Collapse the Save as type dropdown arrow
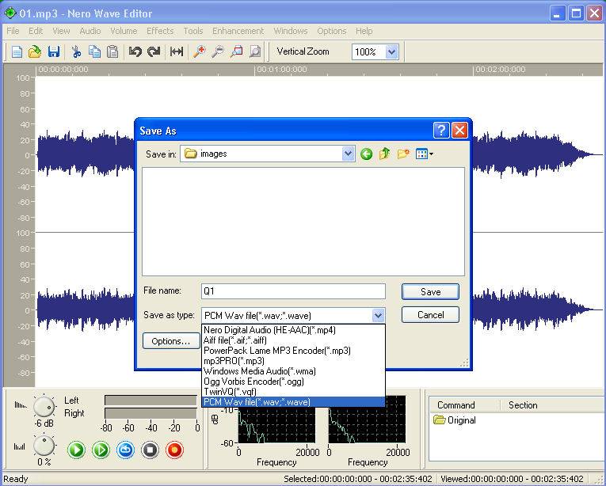 pos(378,315)
